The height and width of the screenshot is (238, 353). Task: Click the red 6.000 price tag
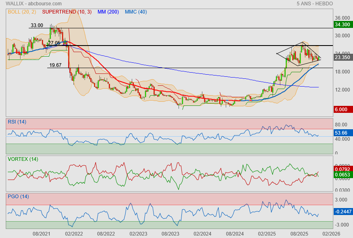(341, 110)
